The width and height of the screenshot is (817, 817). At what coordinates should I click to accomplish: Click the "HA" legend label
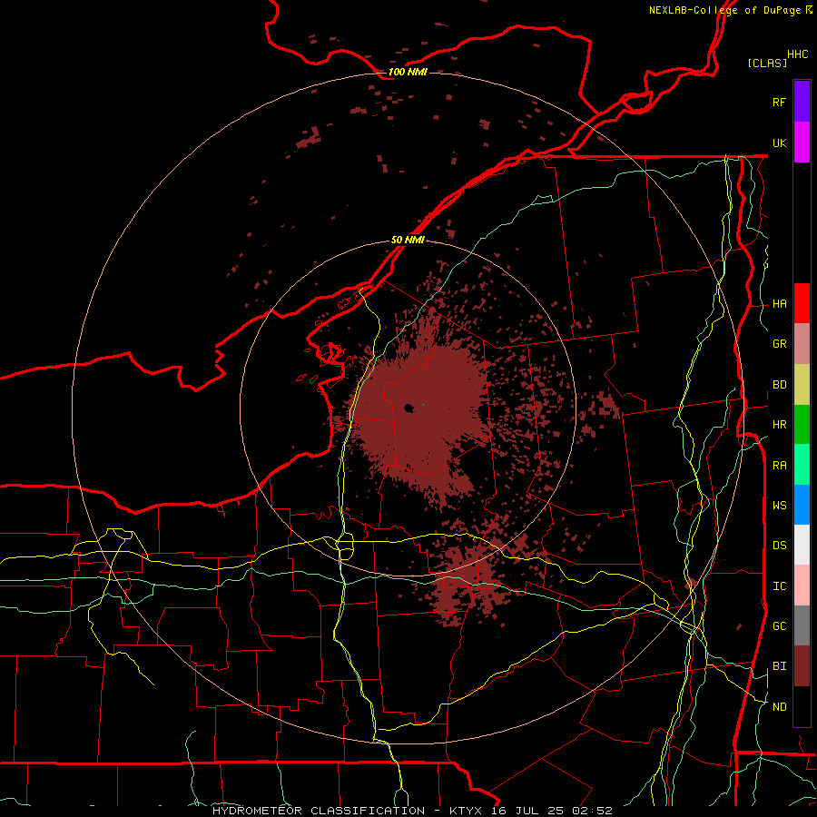coord(779,304)
